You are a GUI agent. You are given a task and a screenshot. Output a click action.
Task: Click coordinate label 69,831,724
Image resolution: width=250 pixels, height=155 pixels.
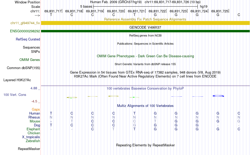pos(199,11)
